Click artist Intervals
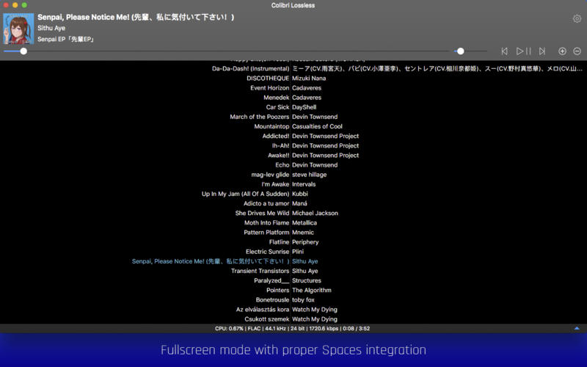The height and width of the screenshot is (367, 587). coord(304,184)
